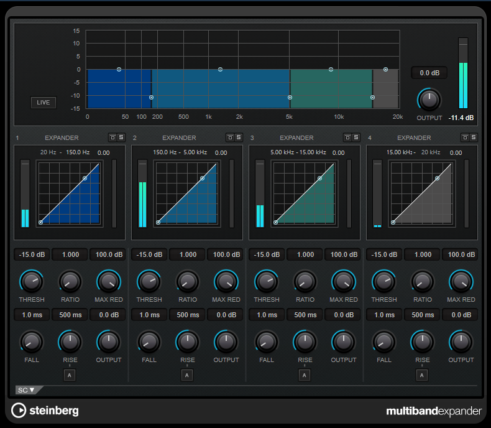Image resolution: width=491 pixels, height=428 pixels.
Task: Click band 4 RATIO knob
Action: tap(423, 281)
